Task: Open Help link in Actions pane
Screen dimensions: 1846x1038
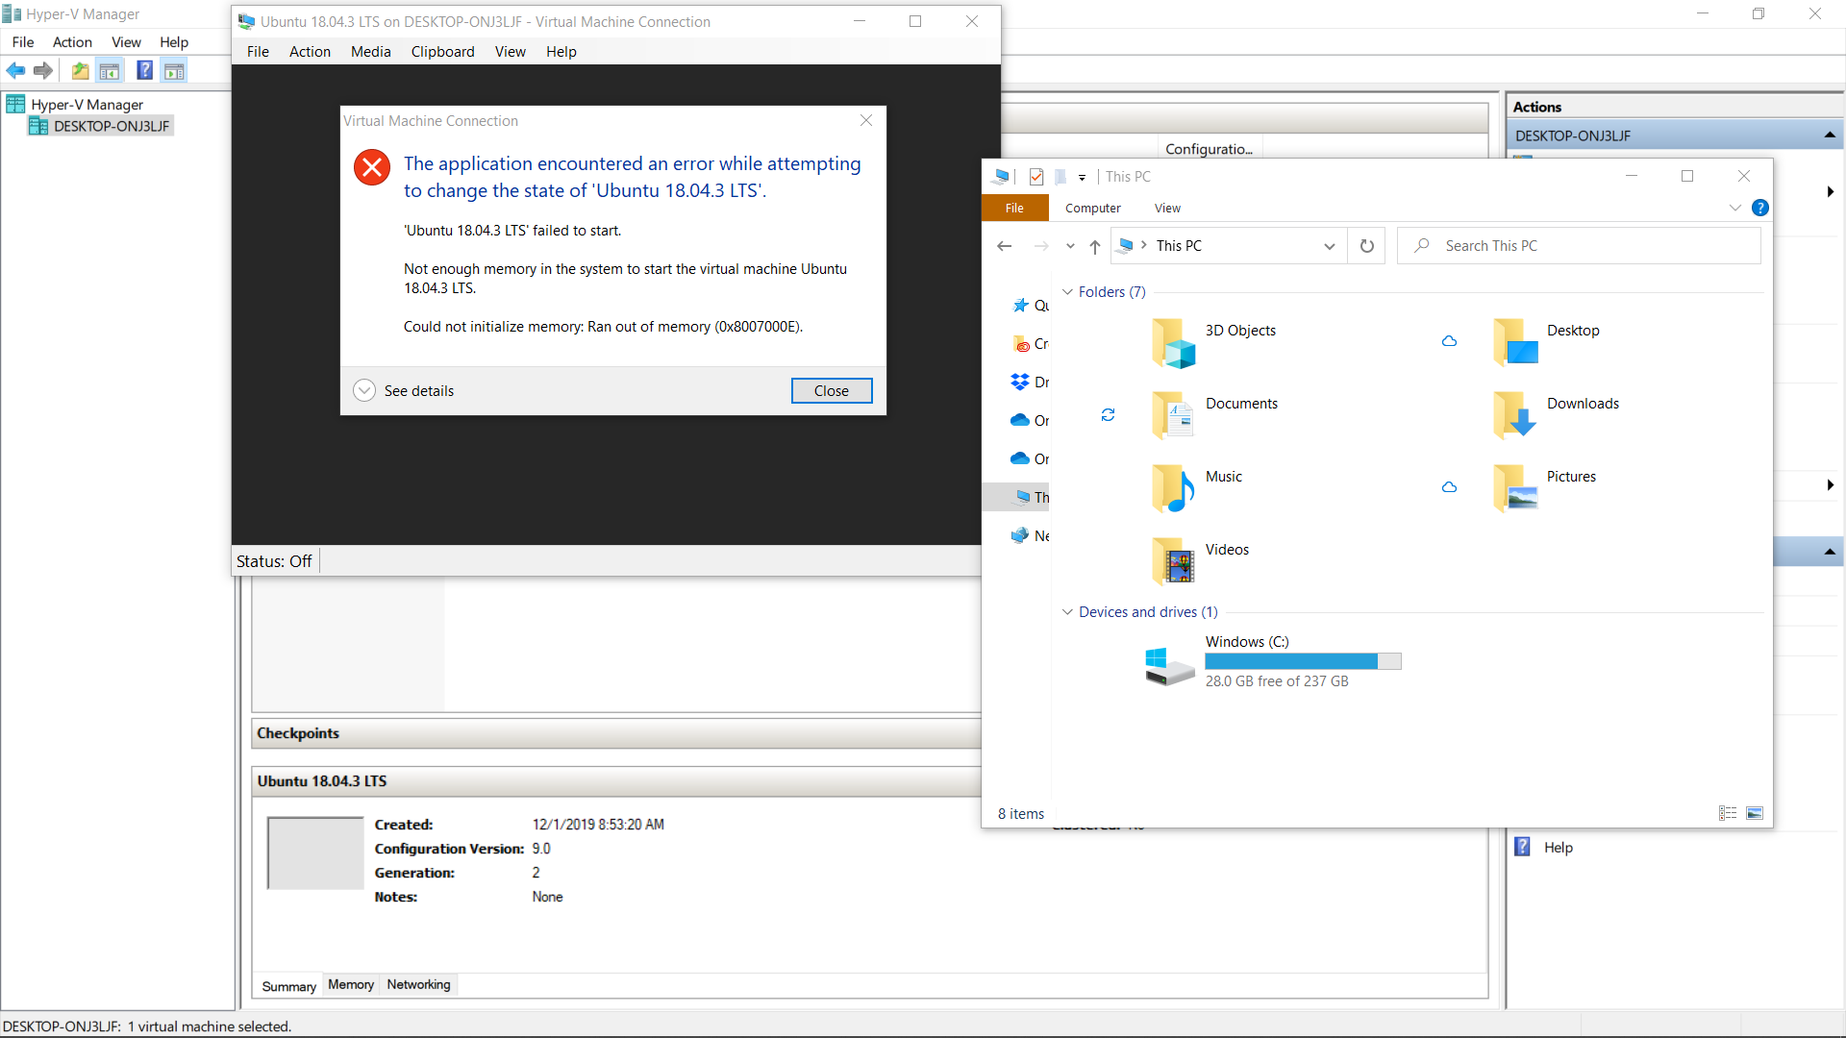Action: 1558,847
